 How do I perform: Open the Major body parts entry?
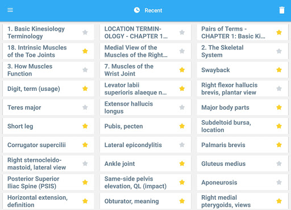[243, 107]
